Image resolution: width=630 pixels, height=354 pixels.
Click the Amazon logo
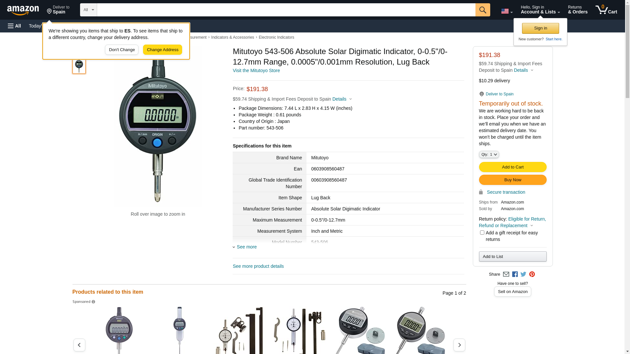coord(23,10)
